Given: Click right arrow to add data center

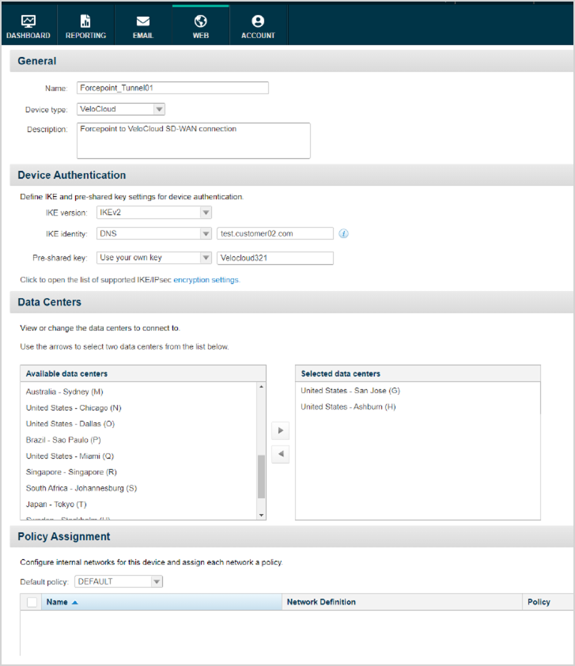Looking at the screenshot, I should (x=281, y=431).
